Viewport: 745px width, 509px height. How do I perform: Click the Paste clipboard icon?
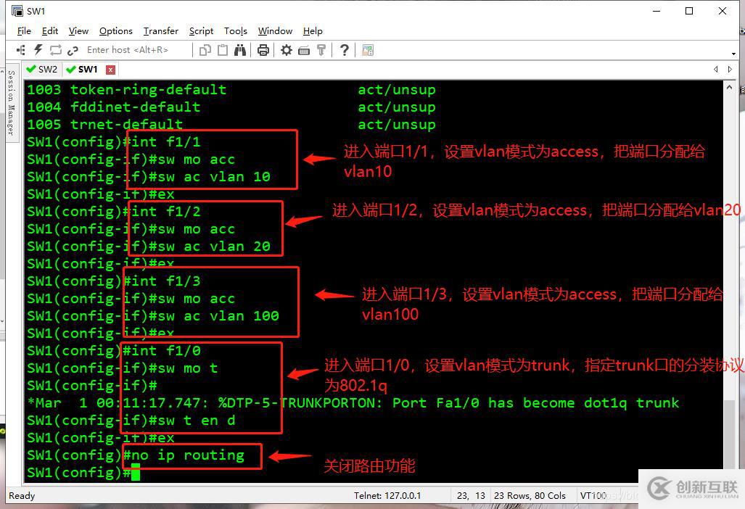[223, 50]
